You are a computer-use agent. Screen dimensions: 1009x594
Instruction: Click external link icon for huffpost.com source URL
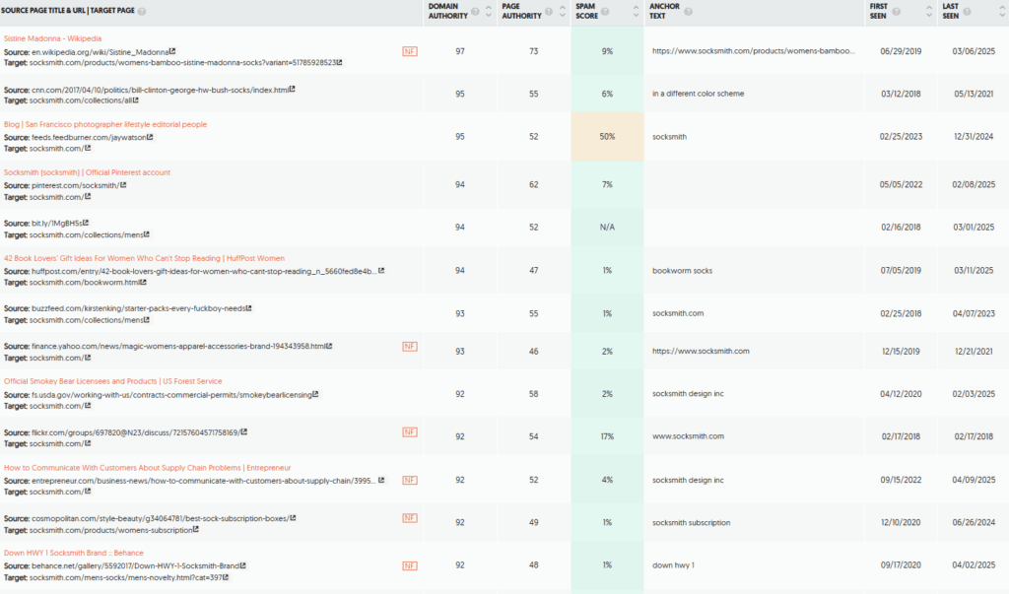click(x=381, y=271)
